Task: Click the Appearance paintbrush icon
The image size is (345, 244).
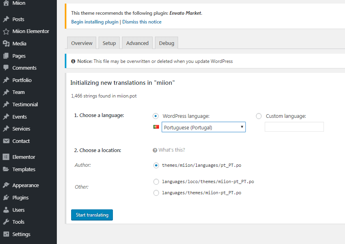Action: 6,185
